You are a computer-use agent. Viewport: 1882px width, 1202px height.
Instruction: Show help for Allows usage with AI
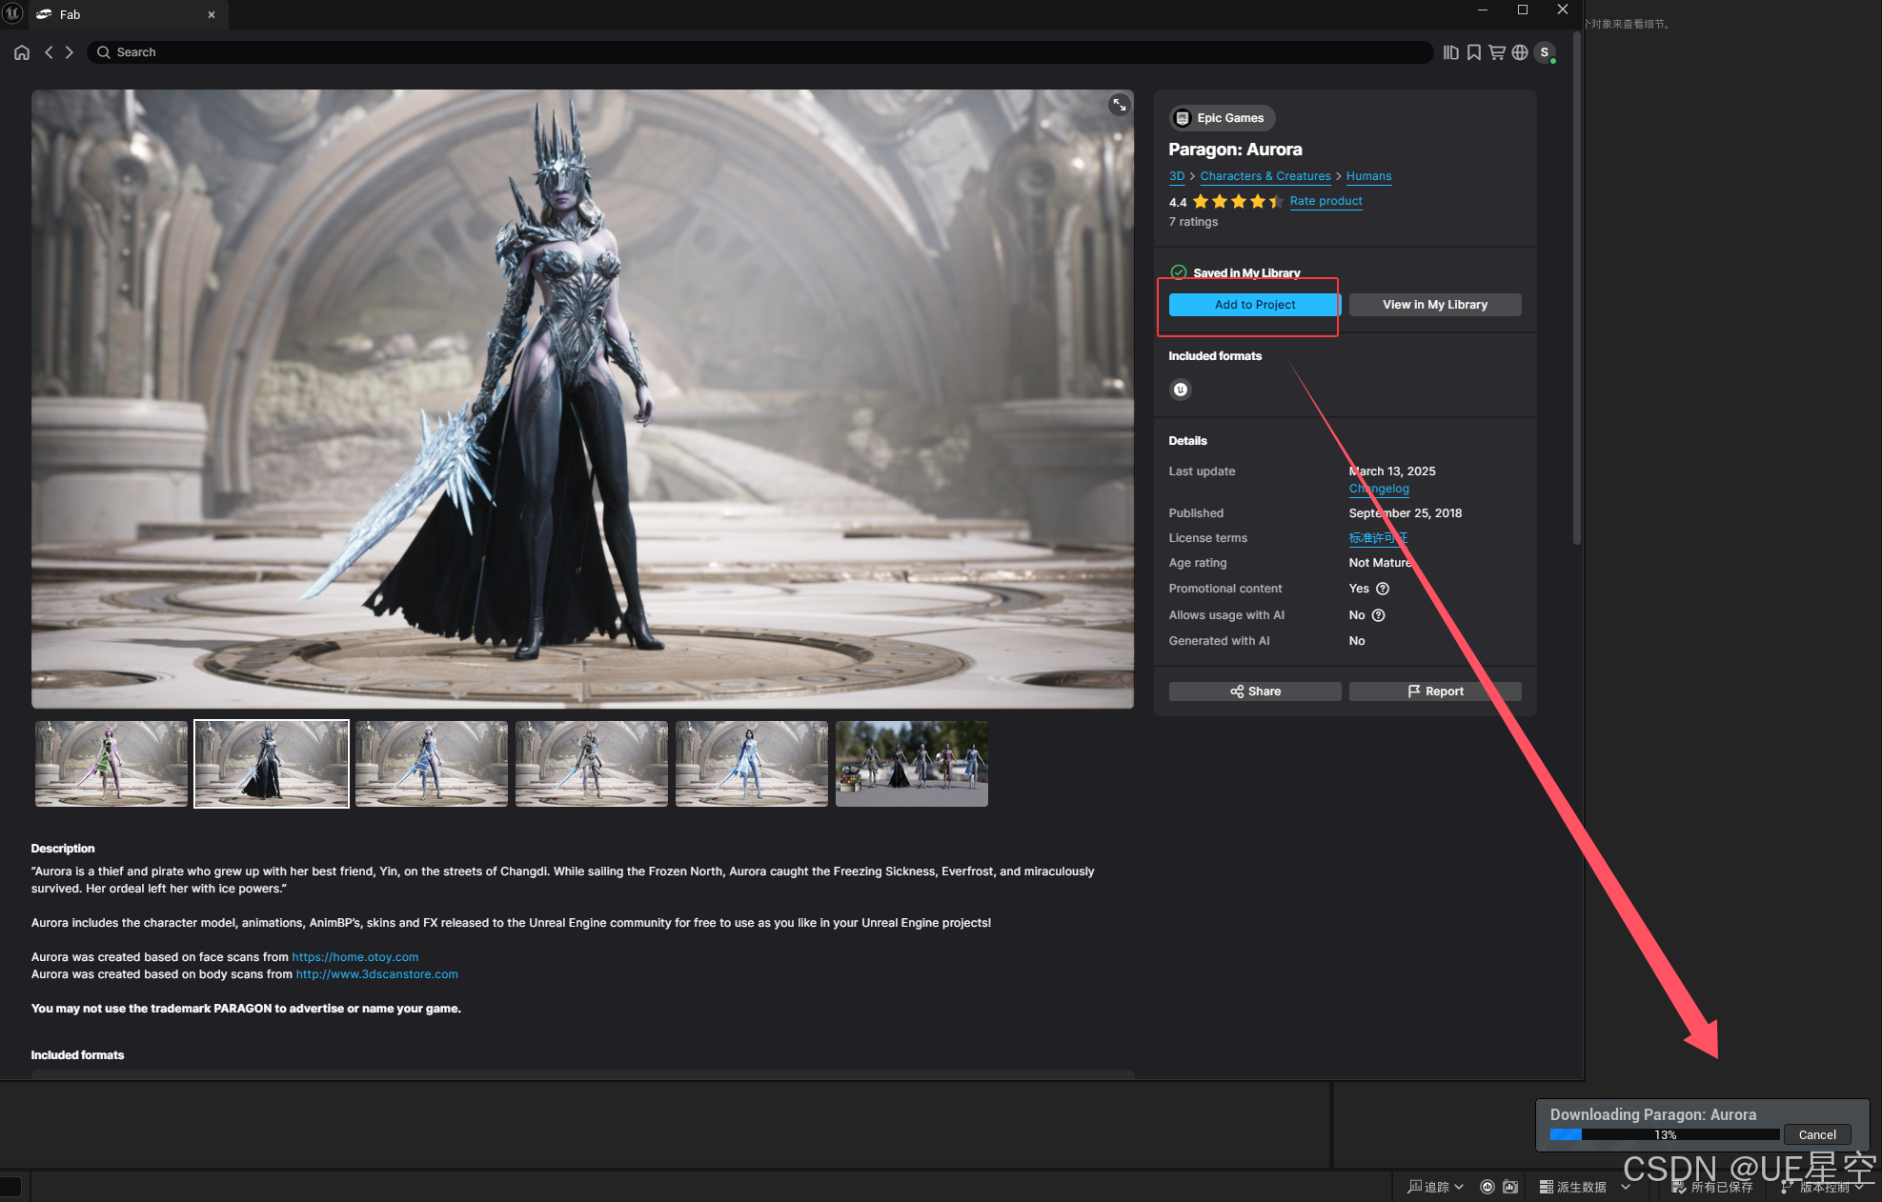1378,615
